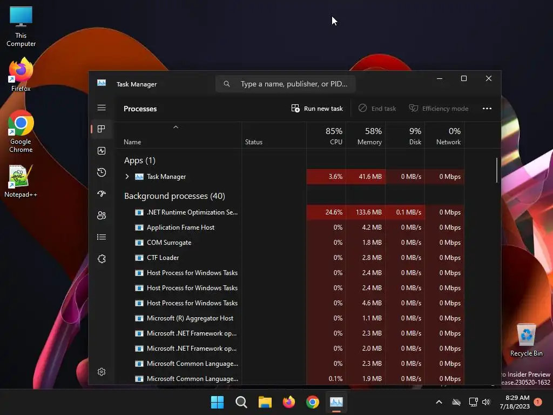The image size is (553, 415).
Task: Open the Windows Start button on taskbar
Action: (217, 402)
